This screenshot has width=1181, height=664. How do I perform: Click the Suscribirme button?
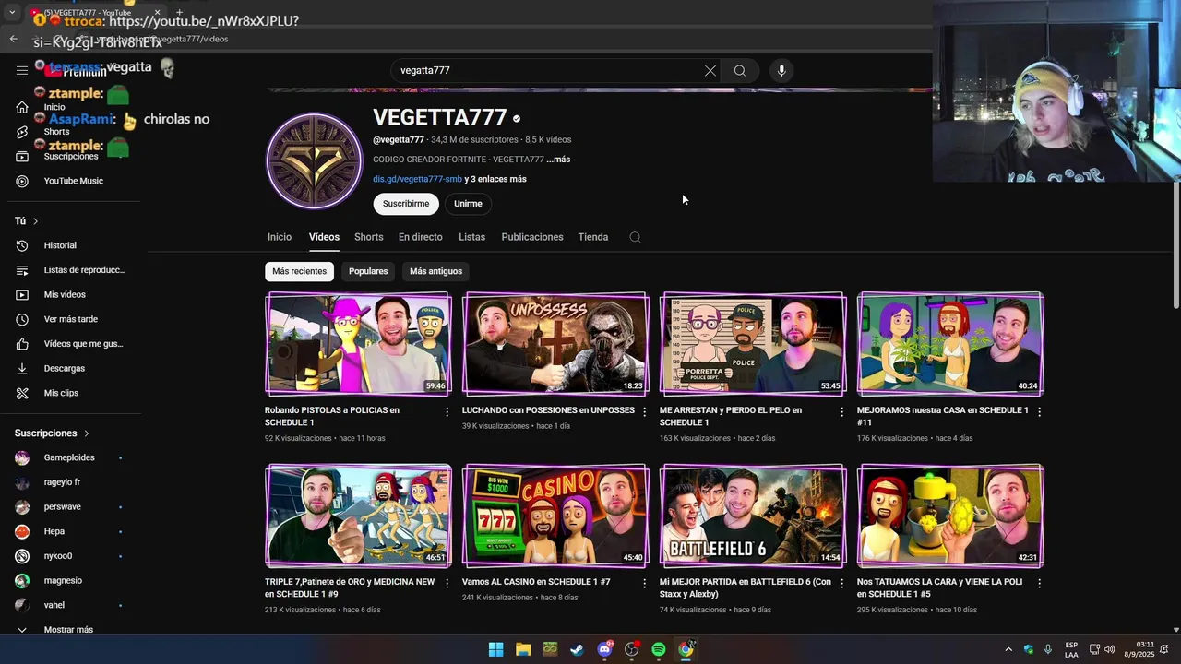[406, 204]
